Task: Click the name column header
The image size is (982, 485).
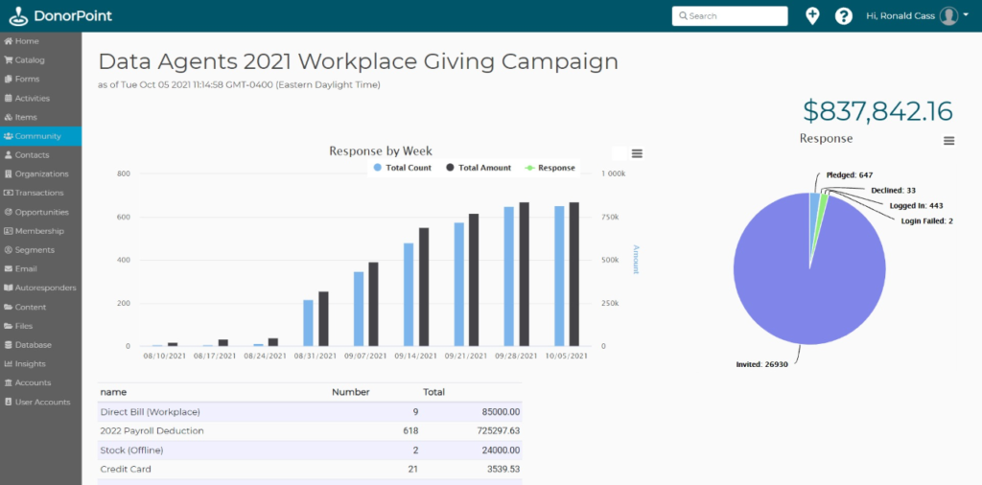Action: tap(113, 392)
